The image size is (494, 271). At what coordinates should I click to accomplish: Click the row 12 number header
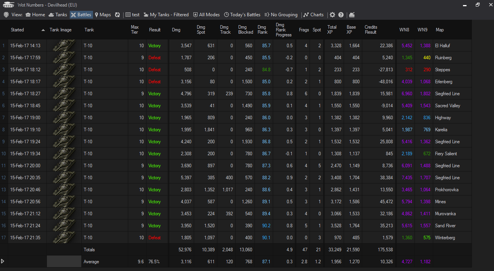click(4, 178)
